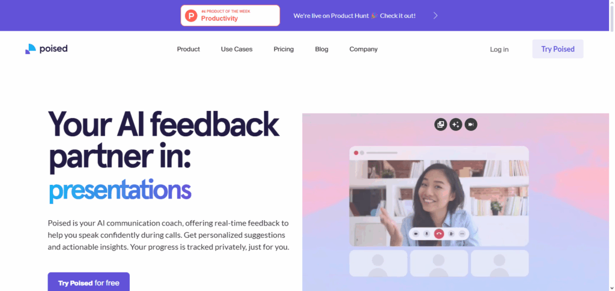Click the copy-frames icon above the video
This screenshot has width=615, height=291.
pos(440,125)
